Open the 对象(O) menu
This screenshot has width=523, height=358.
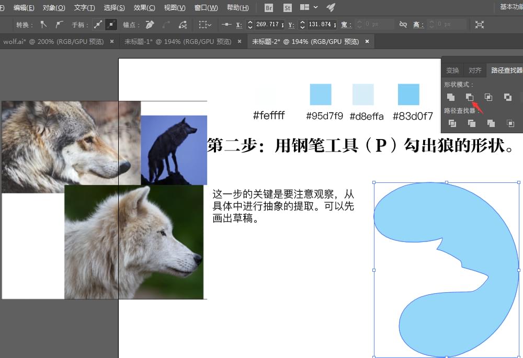(x=54, y=7)
